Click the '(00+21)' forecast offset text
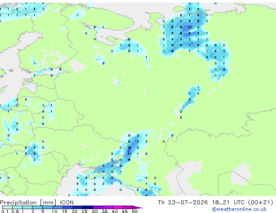 [260, 203]
